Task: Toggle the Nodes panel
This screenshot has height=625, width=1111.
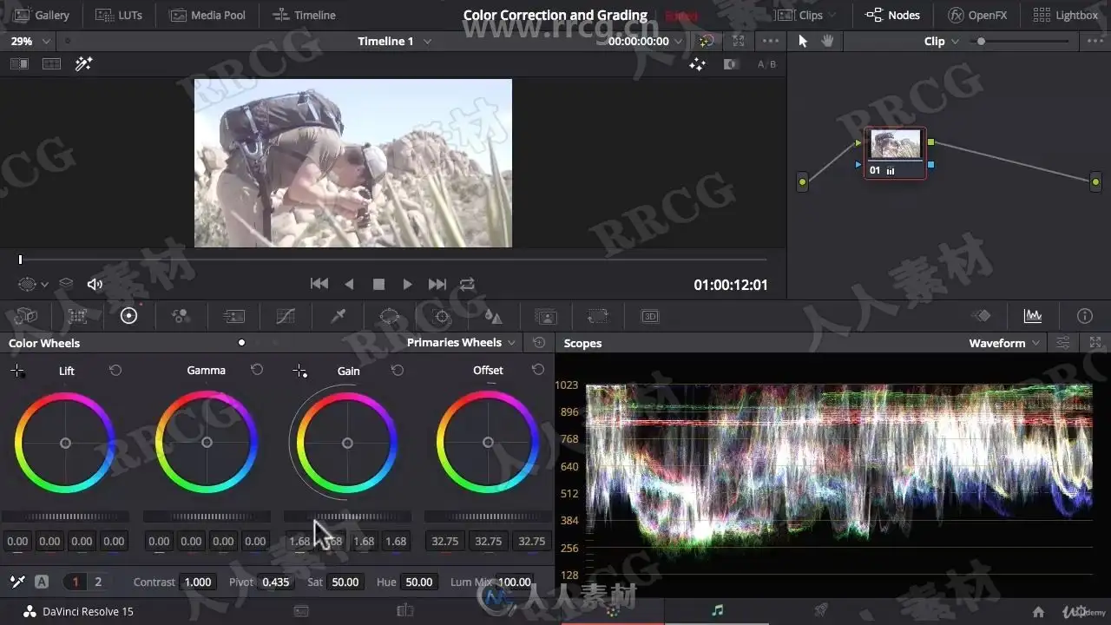Action: click(x=892, y=15)
